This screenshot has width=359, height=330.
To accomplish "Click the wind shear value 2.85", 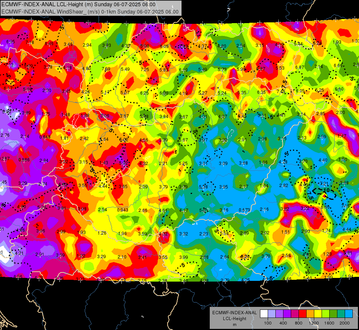I will click(x=321, y=114).
